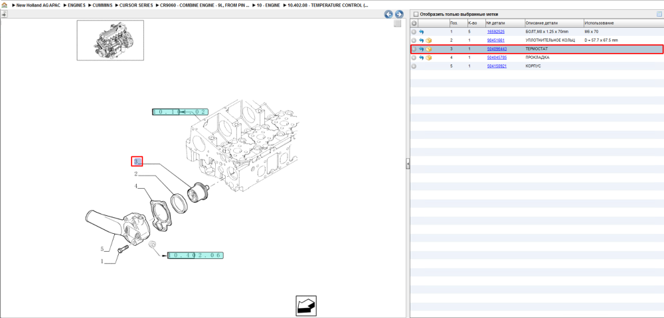This screenshot has height=318, width=664.
Task: Select callout 2 on the diagram
Action: (136, 174)
